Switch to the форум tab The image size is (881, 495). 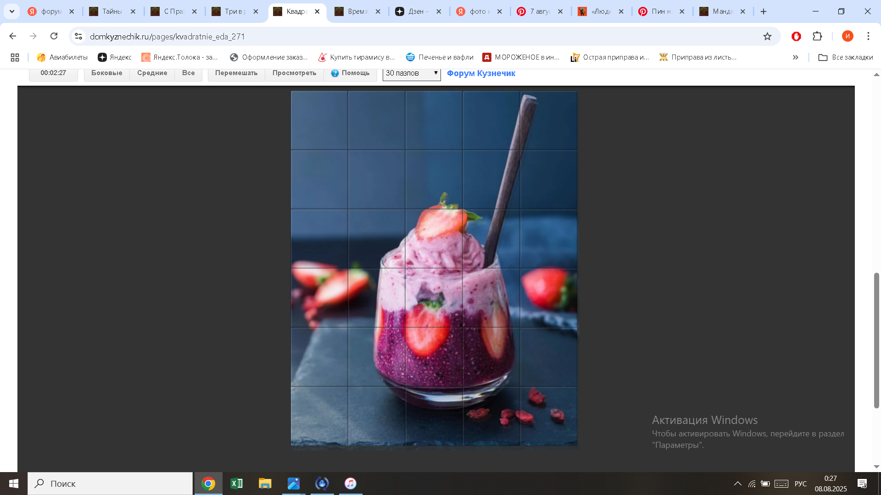(45, 11)
